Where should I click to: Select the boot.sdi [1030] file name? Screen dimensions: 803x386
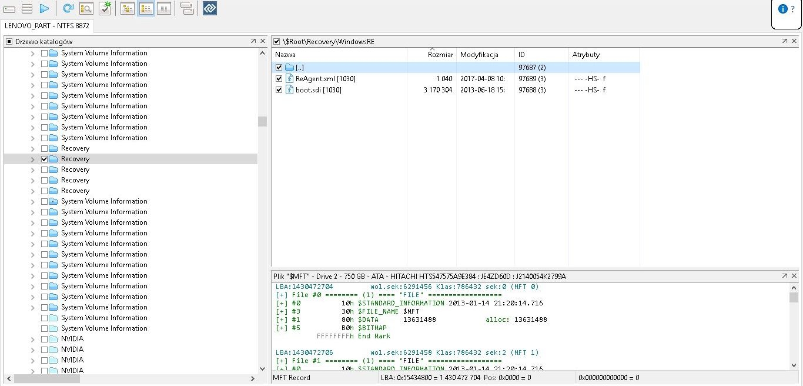(318, 90)
